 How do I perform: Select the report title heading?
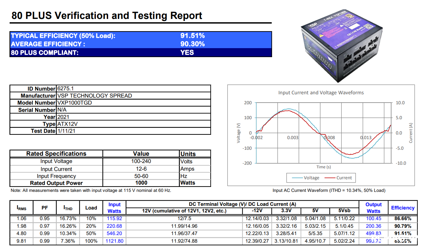(x=107, y=16)
